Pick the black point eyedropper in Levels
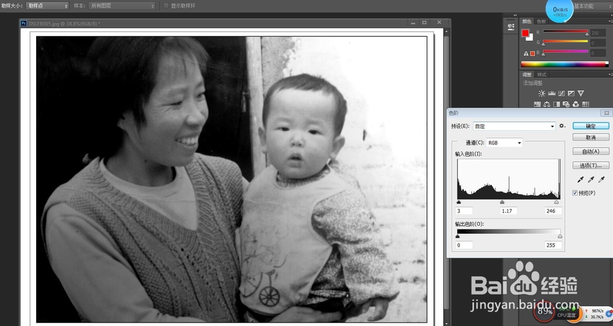This screenshot has height=326, width=613. click(581, 180)
